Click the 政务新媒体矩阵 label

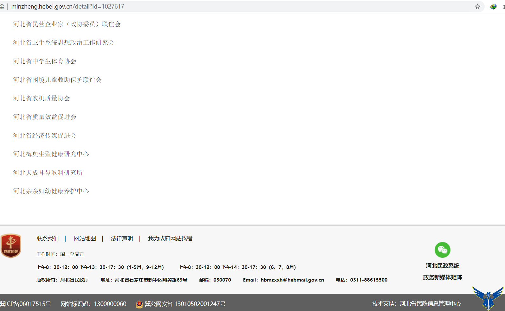[x=443, y=278]
